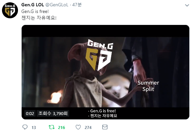This screenshot has height=133, width=193.
Task: Click the 0:02 video duration badge
Action: point(30,113)
